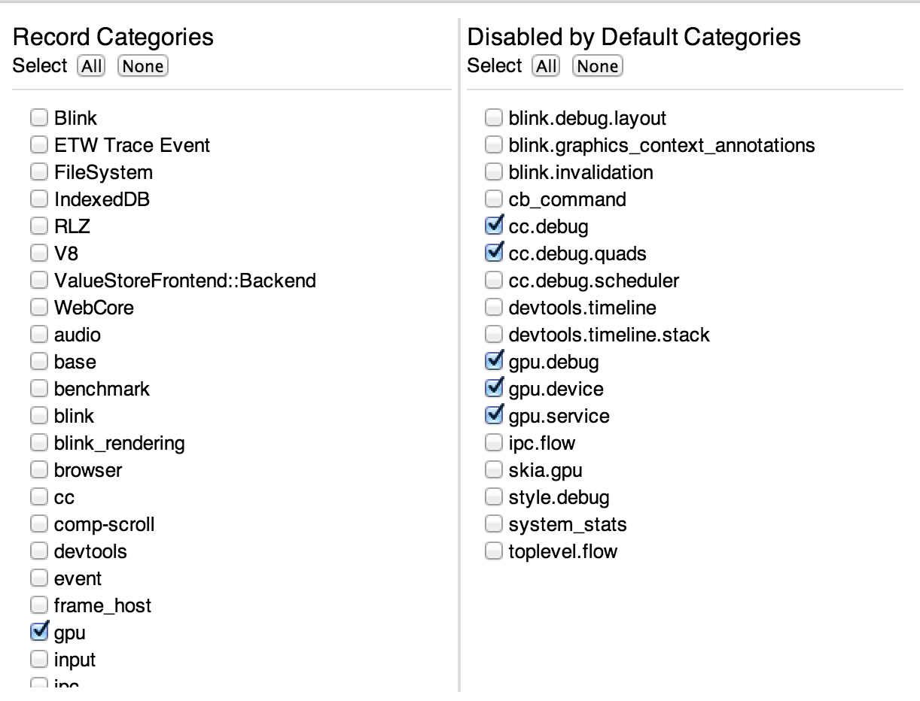Click All under Record Categories
The width and height of the screenshot is (920, 701).
[91, 66]
